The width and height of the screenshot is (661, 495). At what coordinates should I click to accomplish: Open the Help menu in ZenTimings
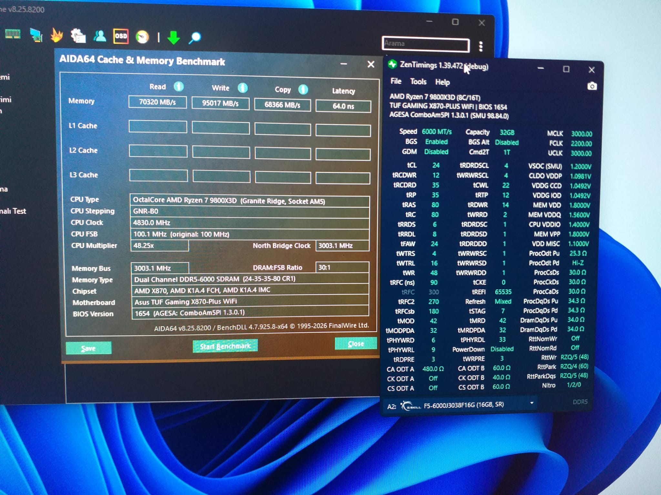click(x=442, y=82)
